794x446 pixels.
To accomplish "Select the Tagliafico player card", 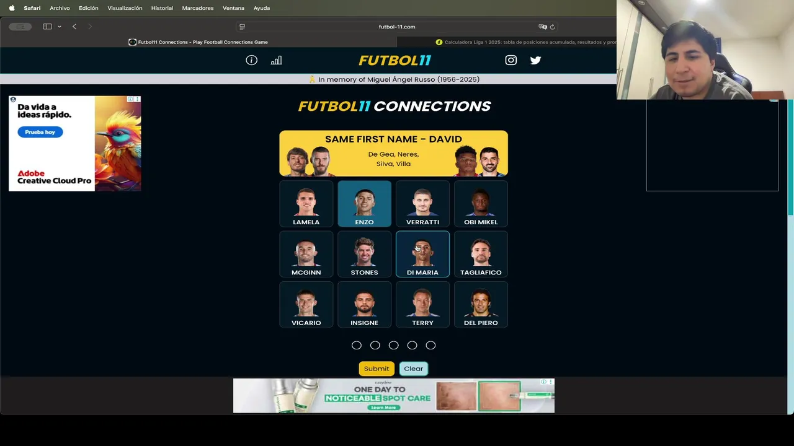I will [x=481, y=254].
